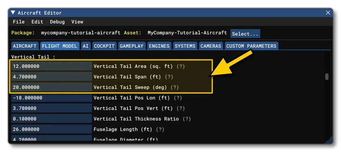
Task: Switch to the SYSTEMS tab
Action: point(185,46)
